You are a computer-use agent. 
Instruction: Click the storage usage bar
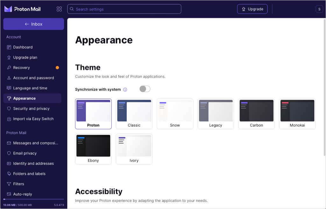(34, 199)
